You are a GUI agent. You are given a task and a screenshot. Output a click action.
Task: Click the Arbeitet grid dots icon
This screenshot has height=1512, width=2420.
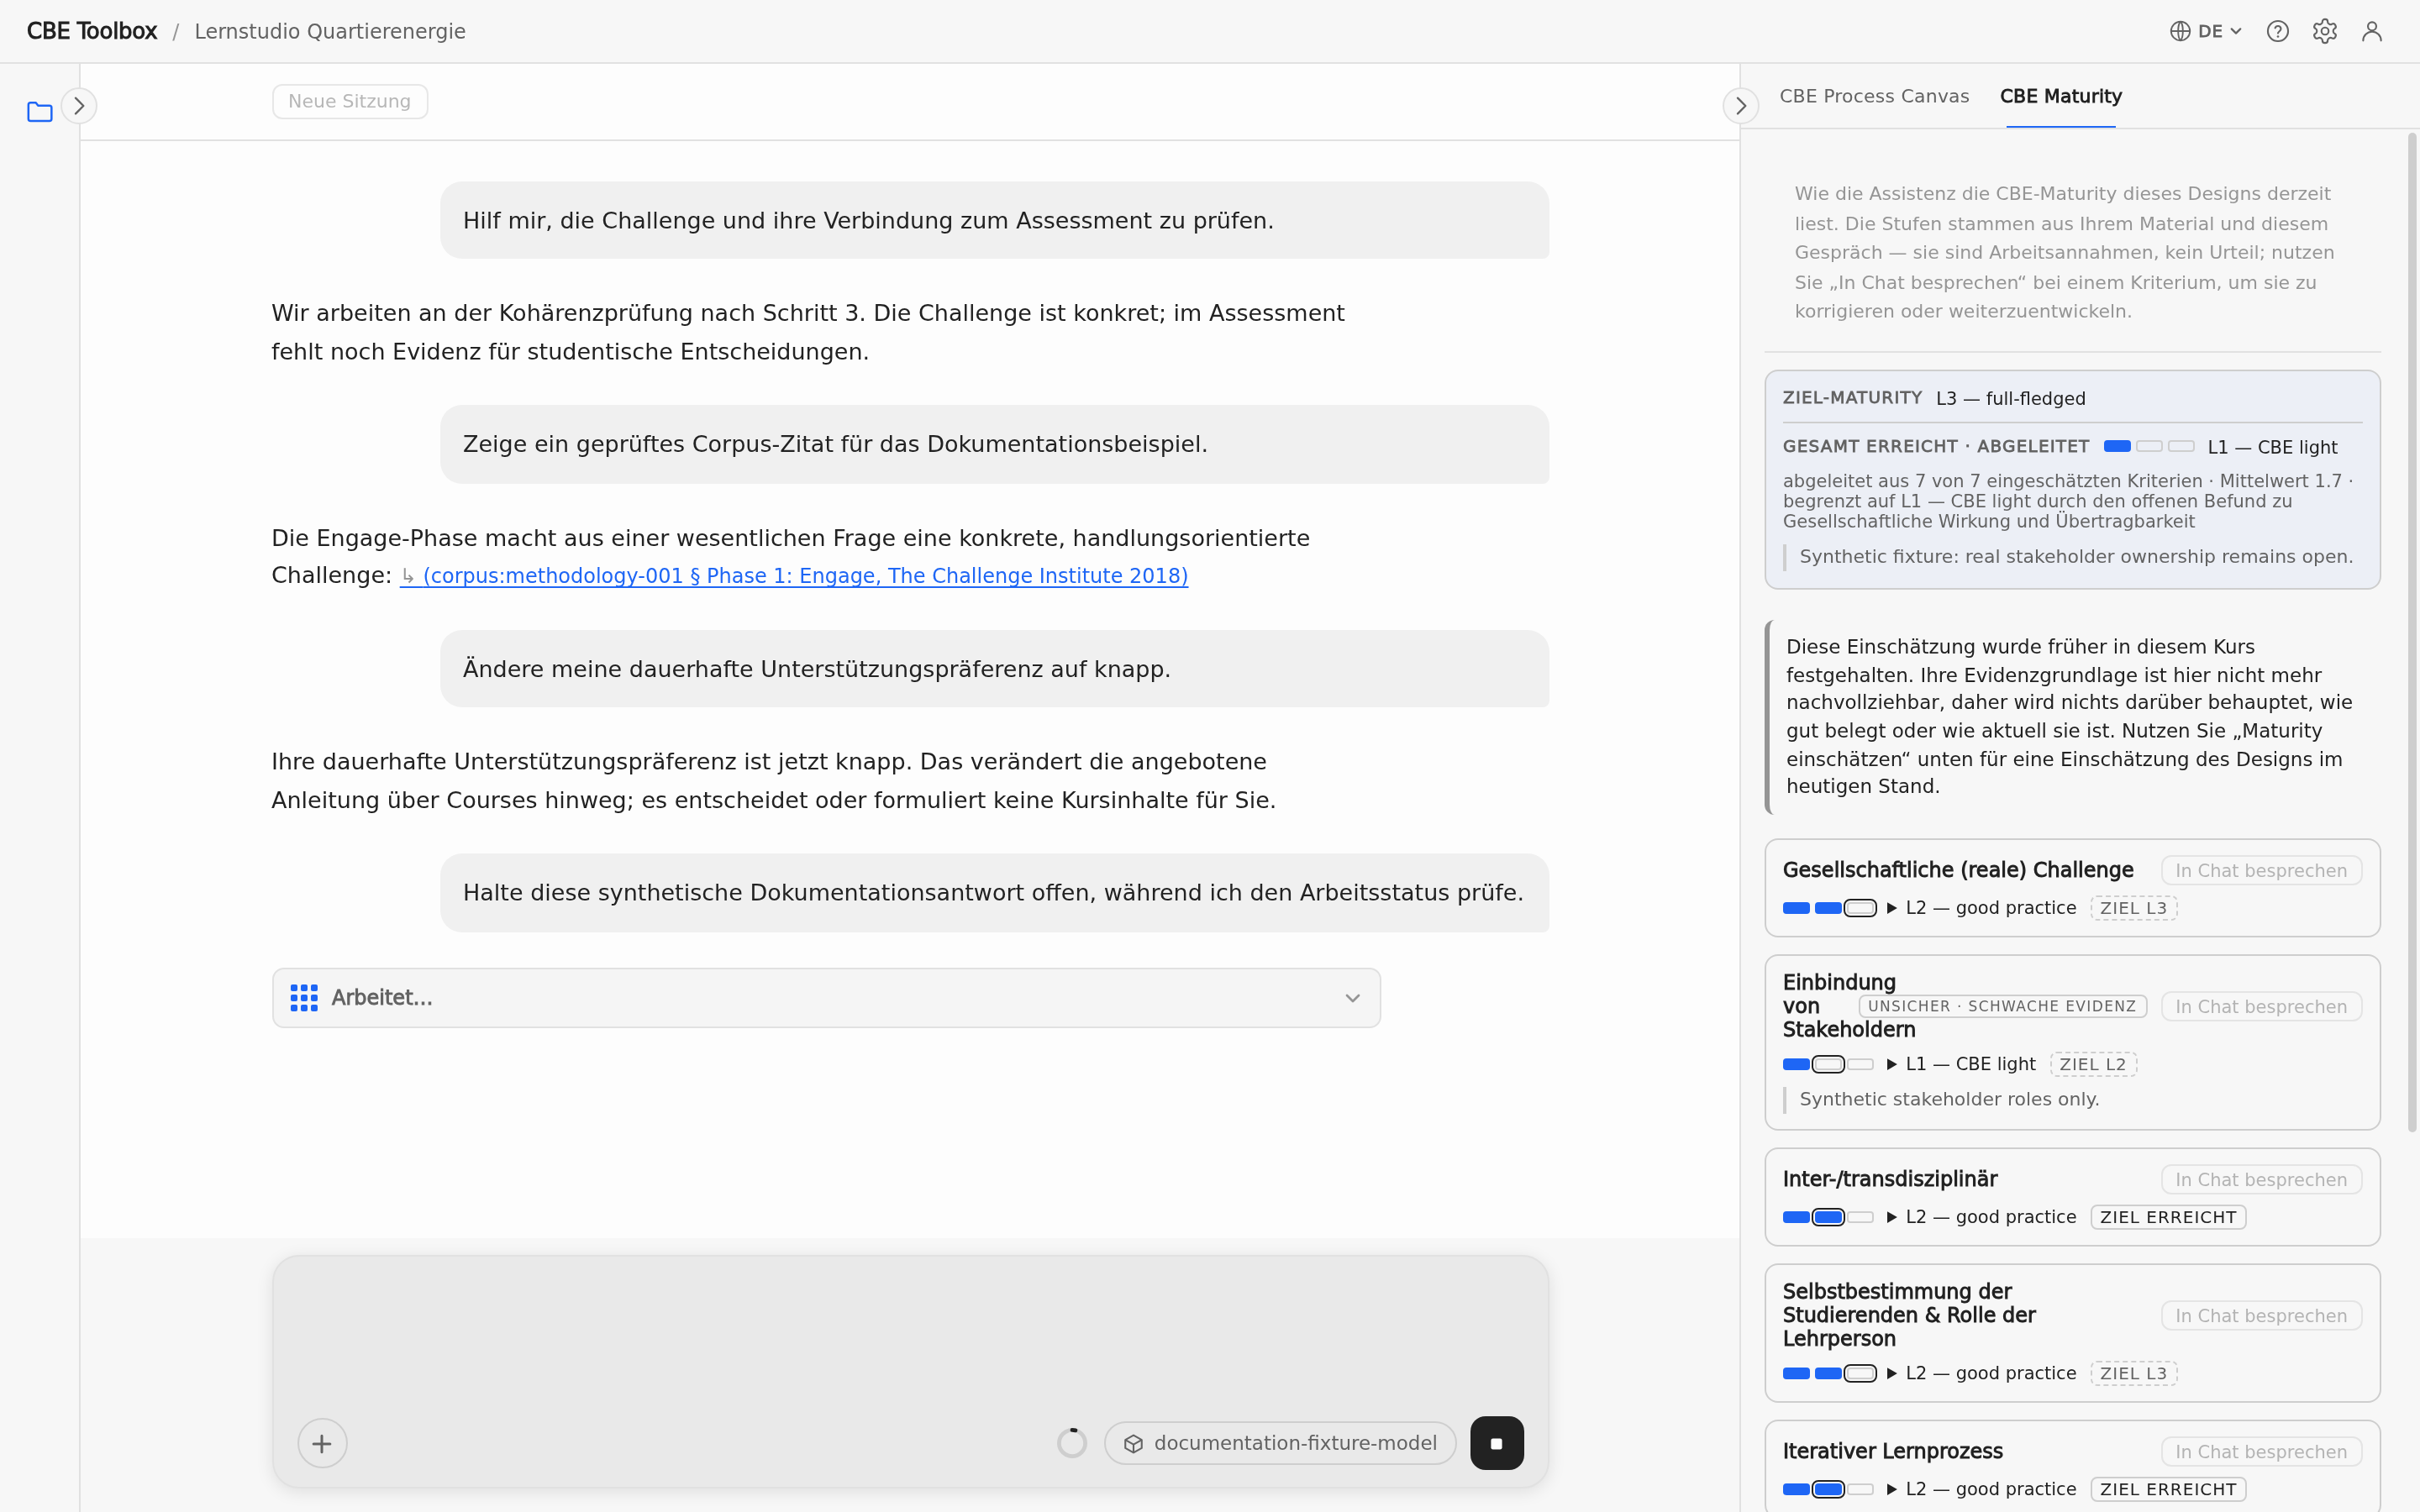(x=304, y=998)
